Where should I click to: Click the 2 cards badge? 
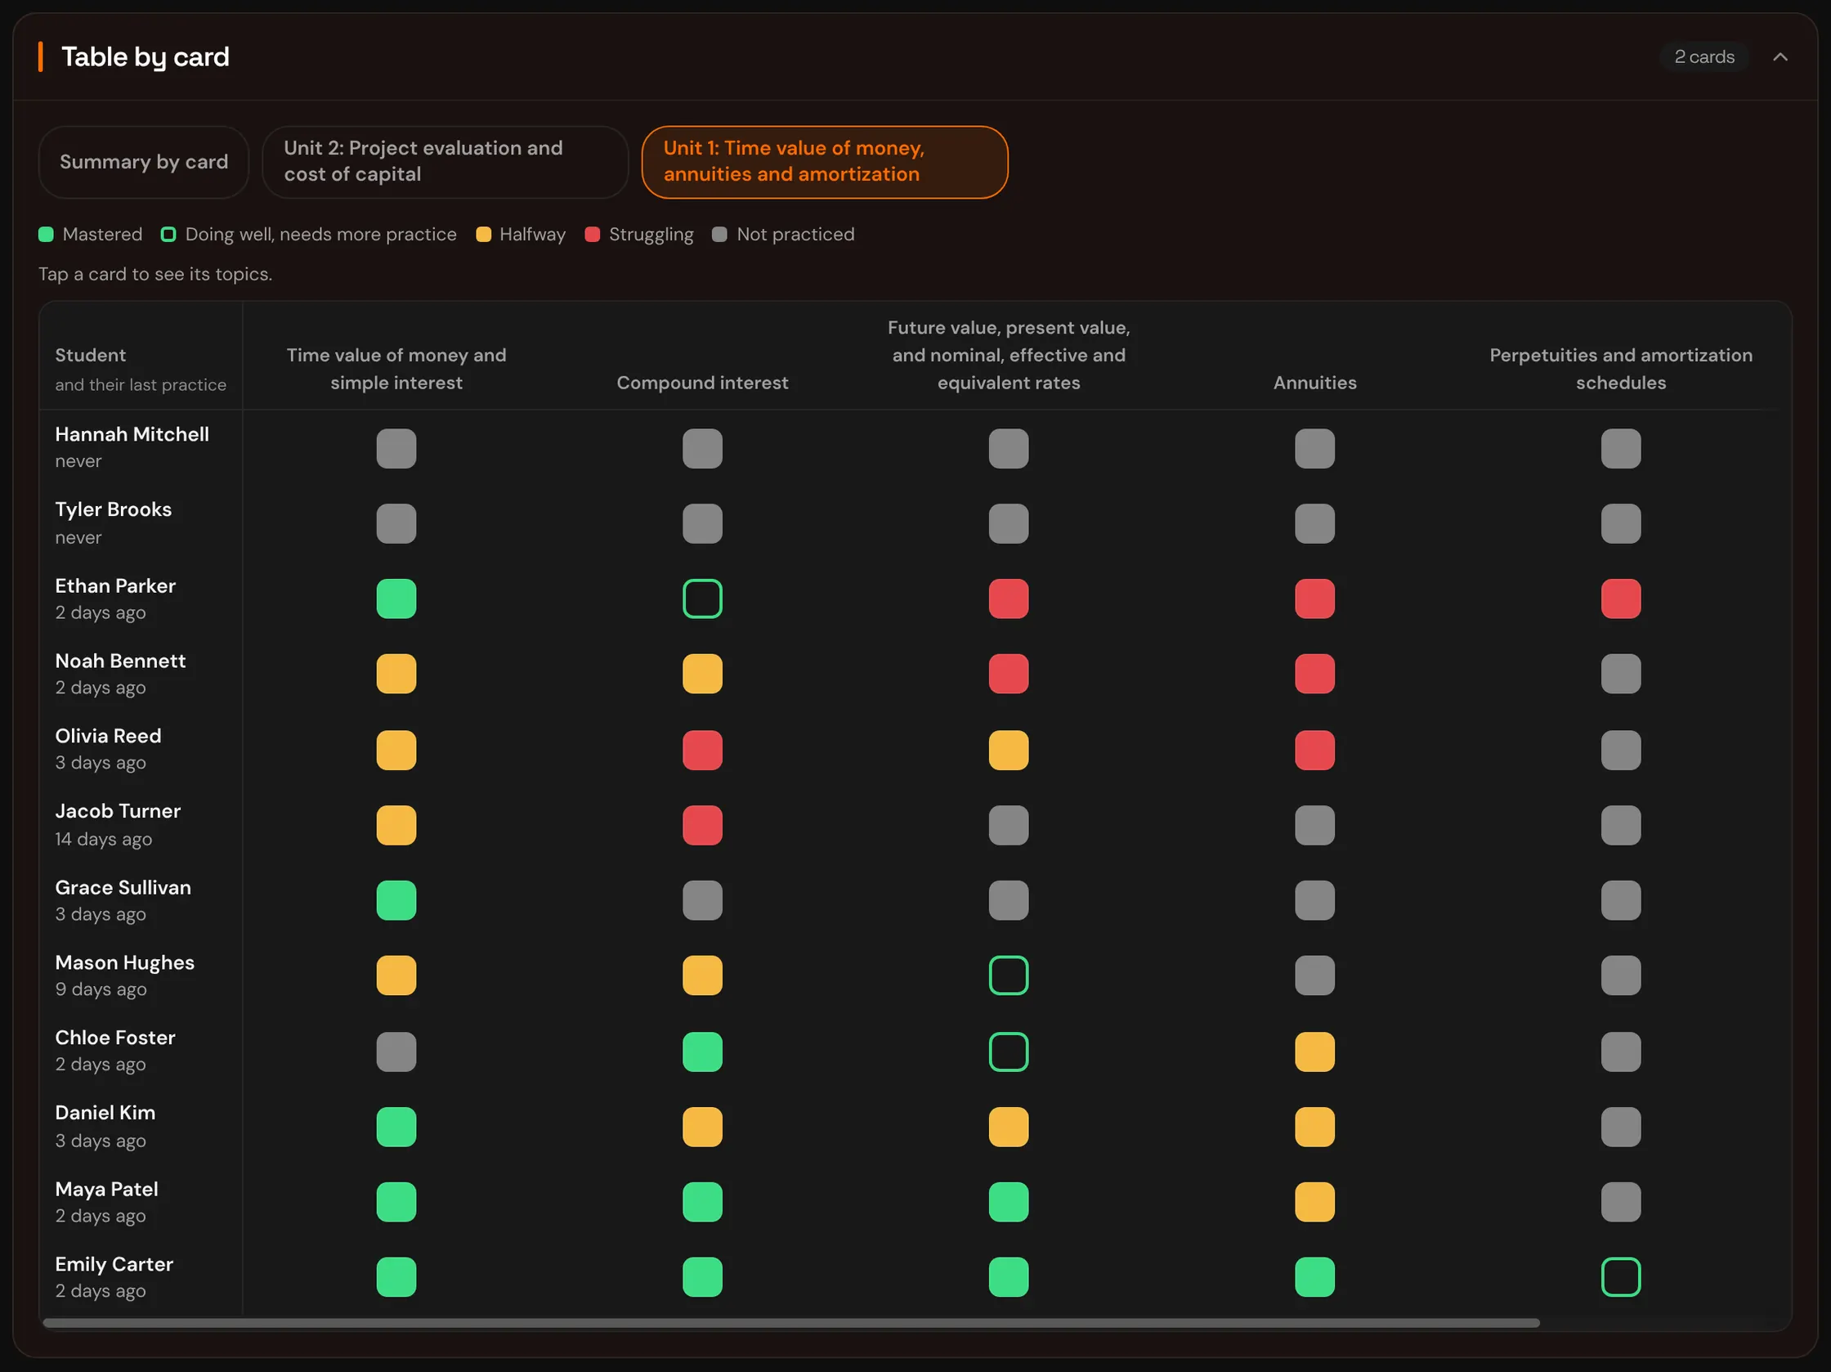pyautogui.click(x=1703, y=57)
